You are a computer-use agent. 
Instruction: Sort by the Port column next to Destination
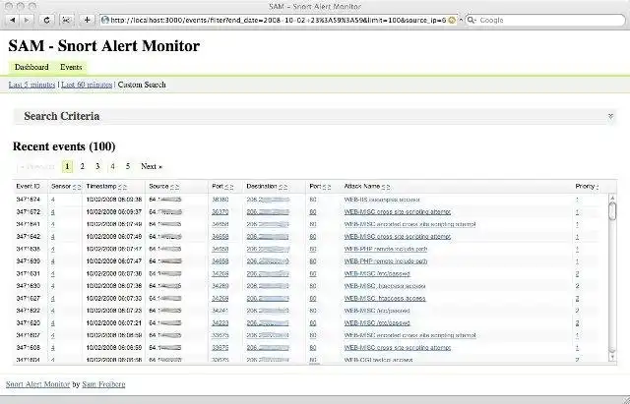(x=326, y=187)
